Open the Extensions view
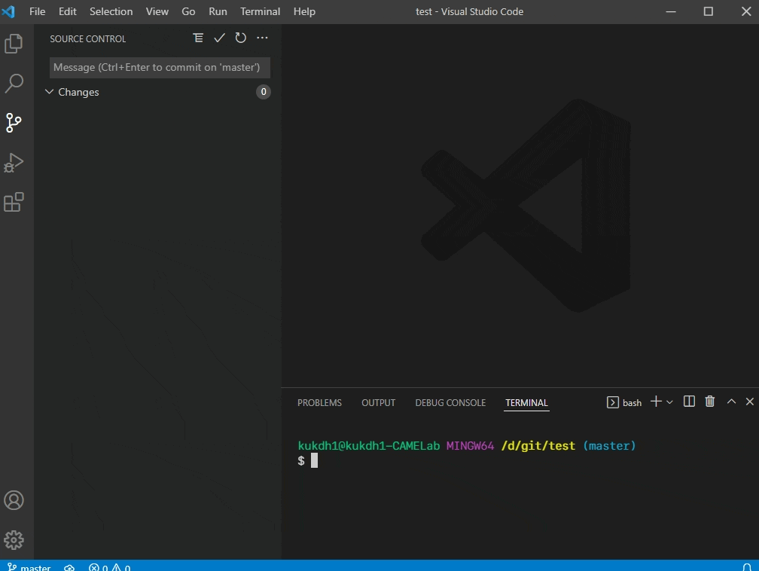 [x=14, y=202]
